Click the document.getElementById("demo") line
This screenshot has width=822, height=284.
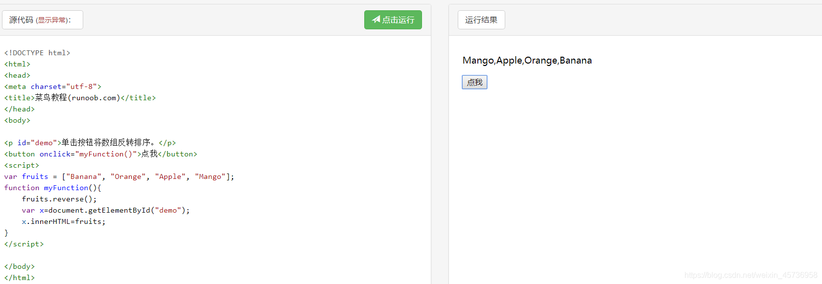(105, 210)
